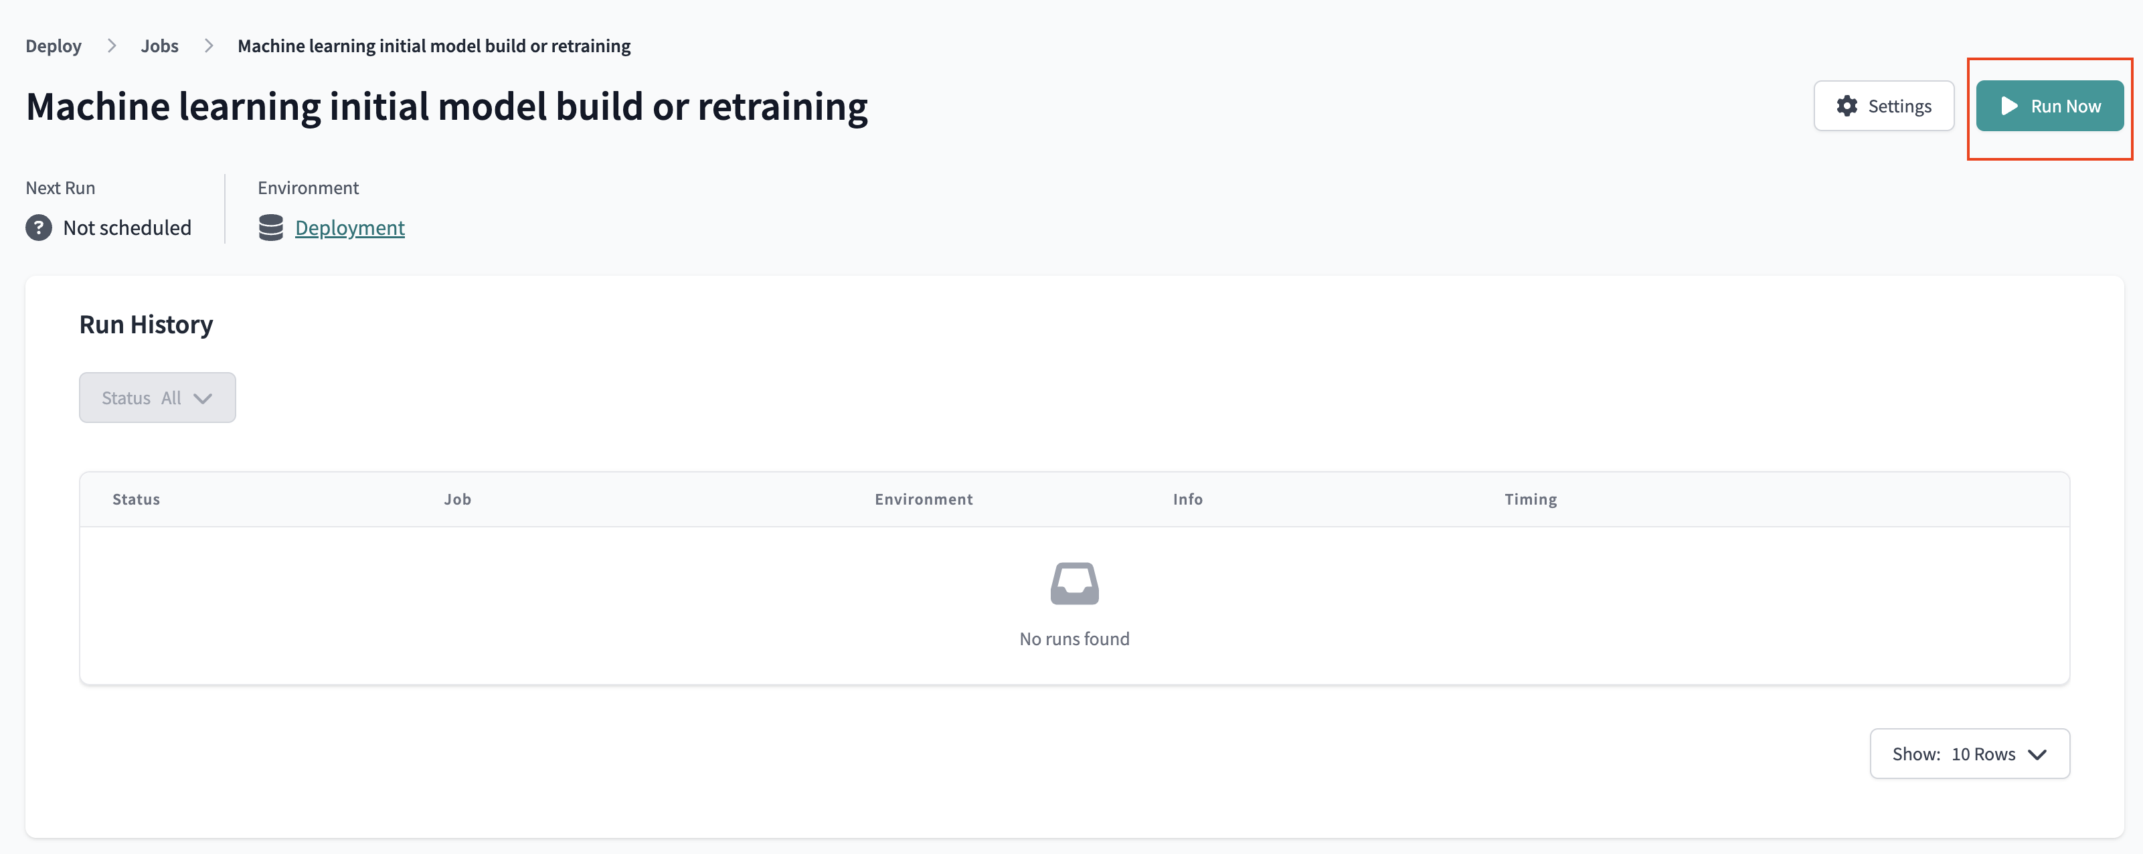Click the Status filter chevron arrow
This screenshot has width=2143, height=854.
click(203, 398)
